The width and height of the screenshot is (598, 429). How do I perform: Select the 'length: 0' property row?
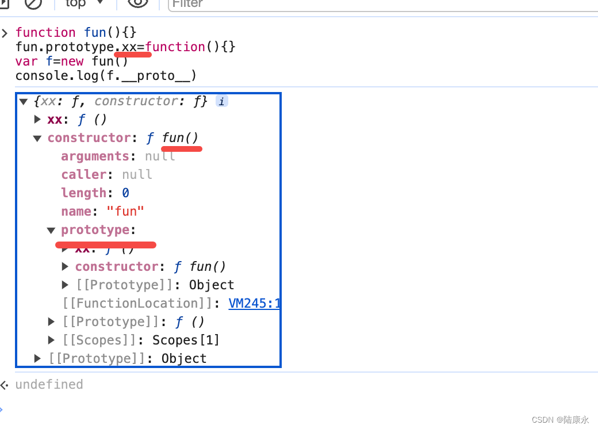coord(95,193)
